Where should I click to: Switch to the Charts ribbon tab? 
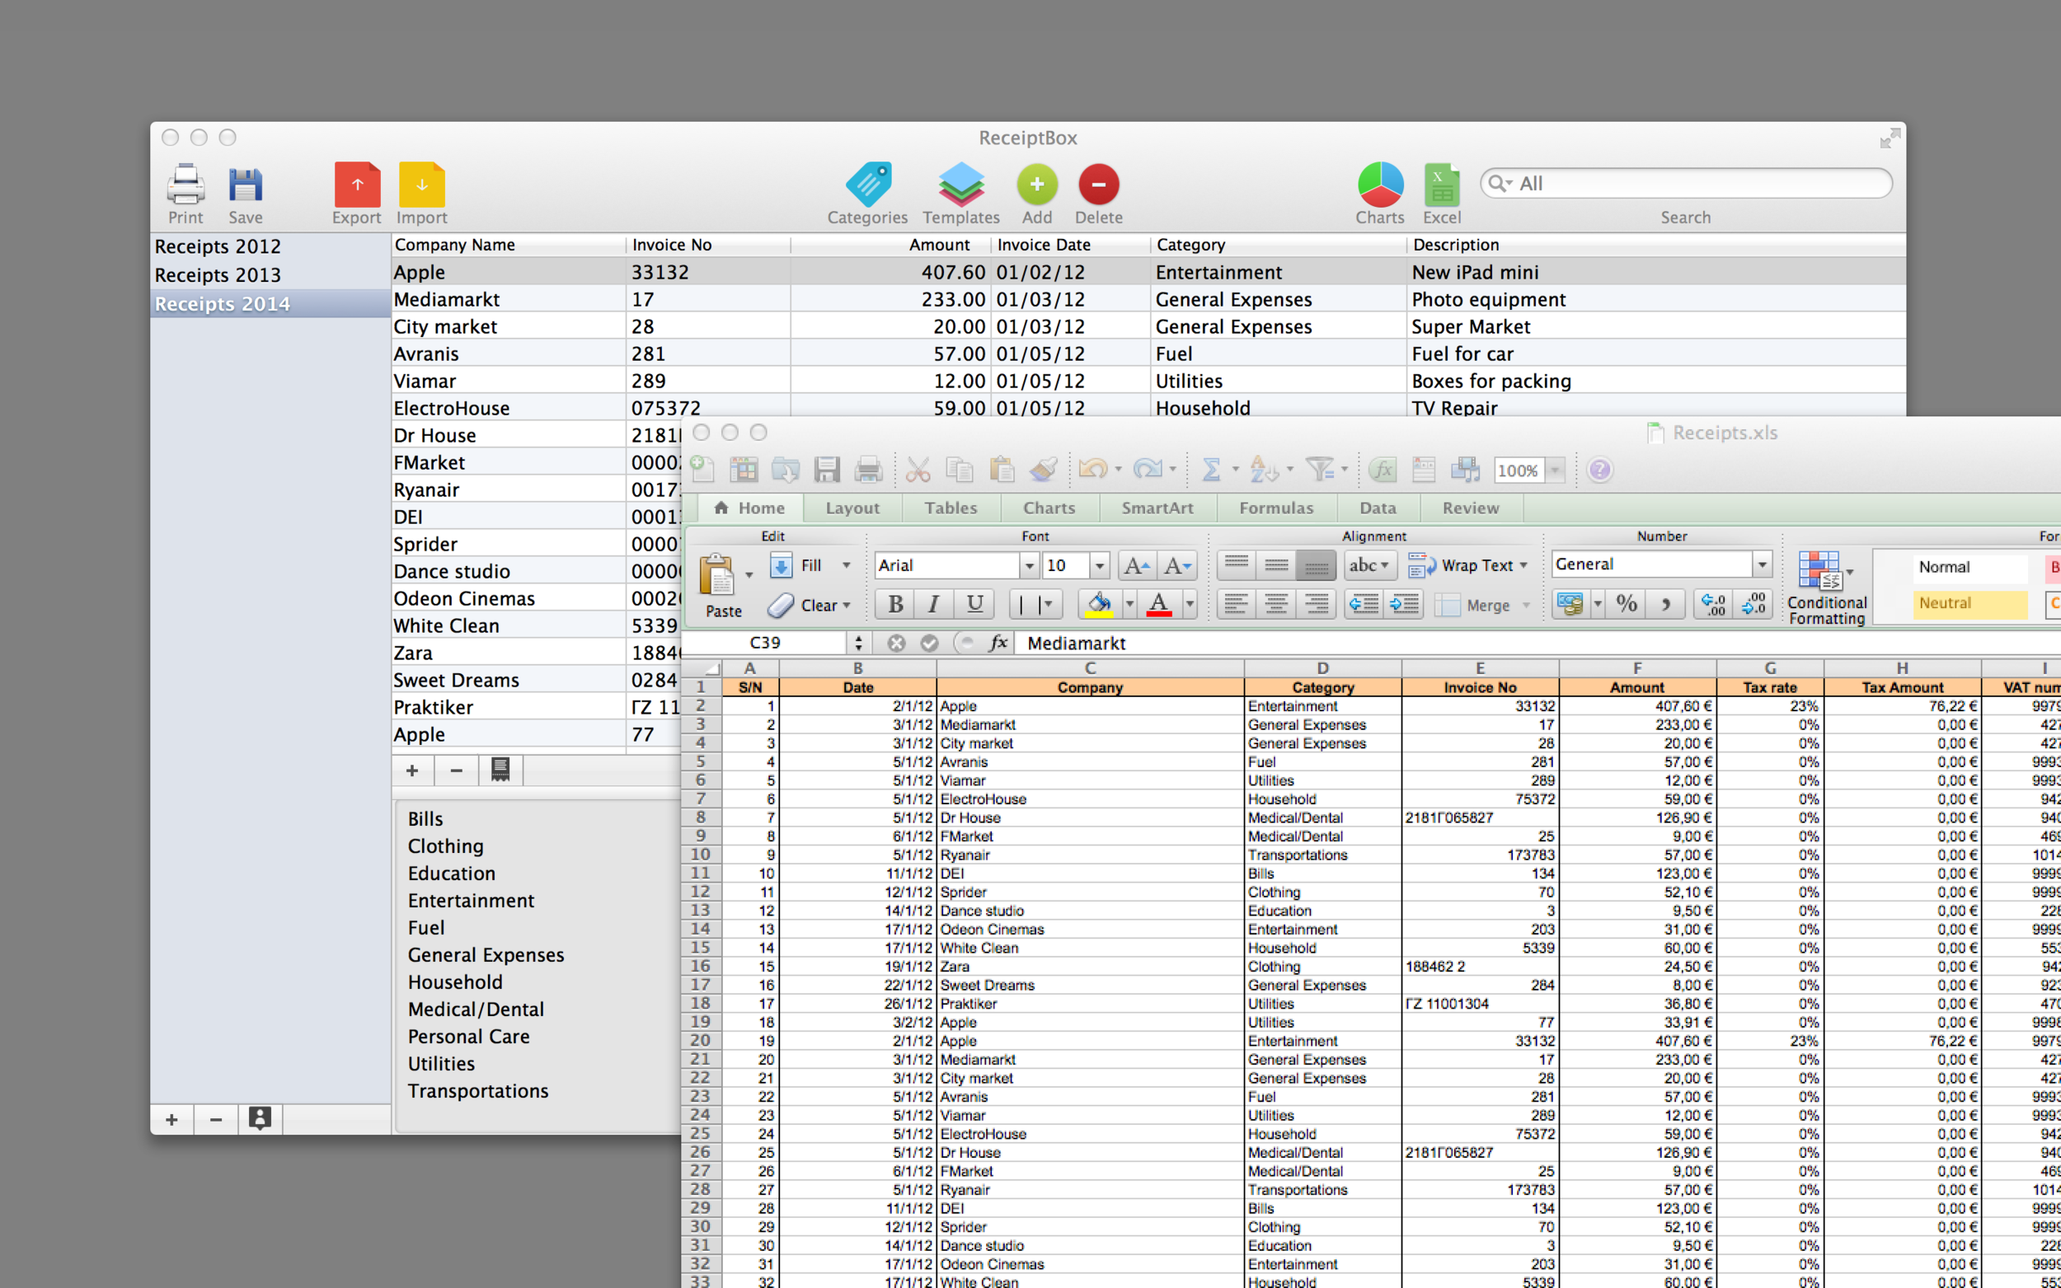click(1049, 508)
